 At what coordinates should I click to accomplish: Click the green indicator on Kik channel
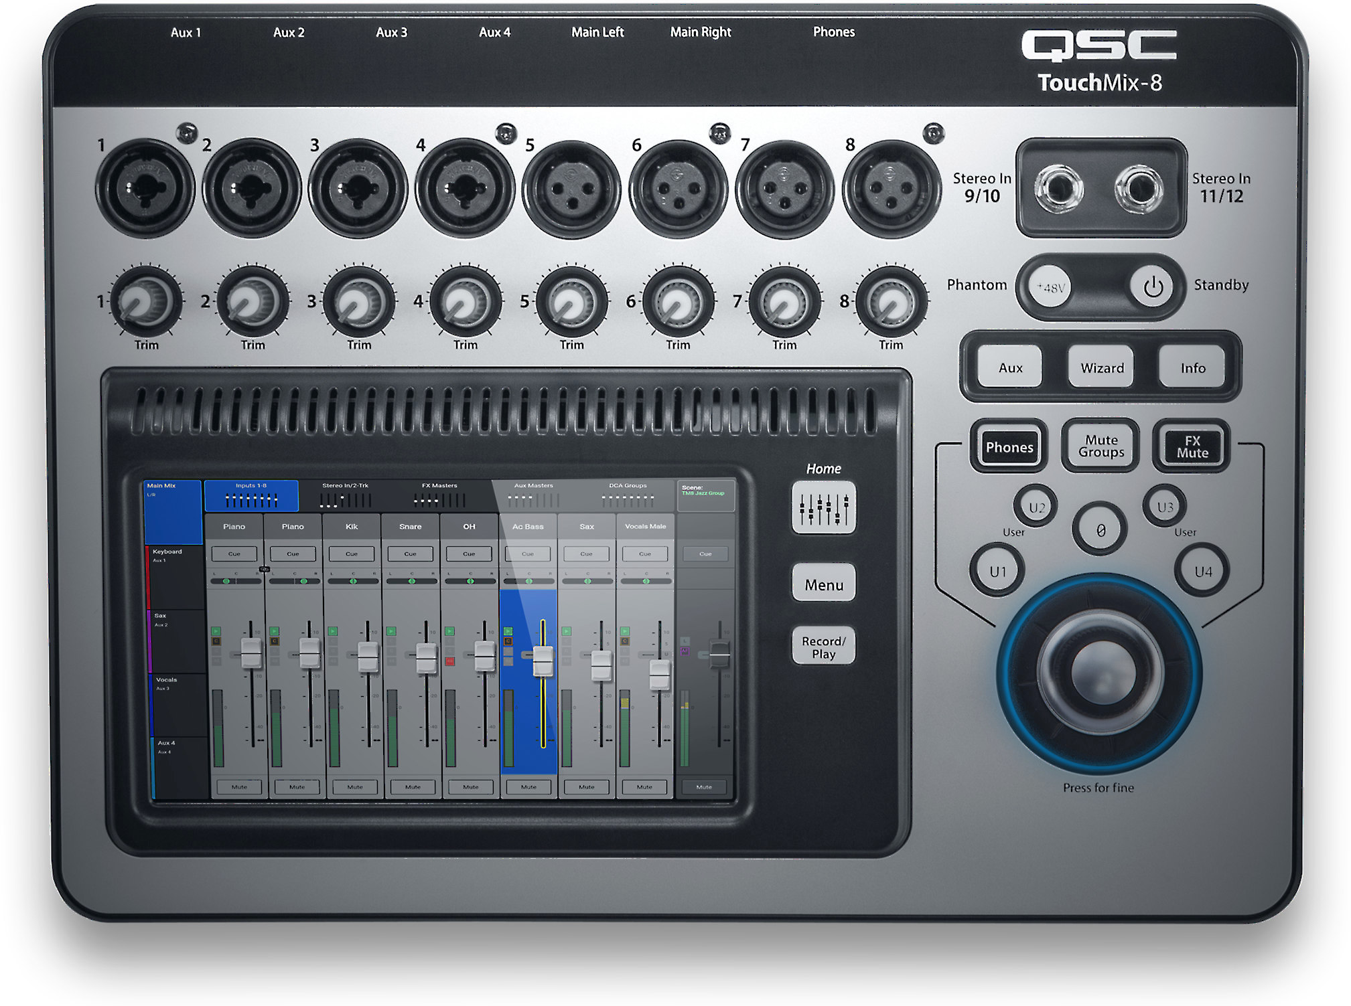click(x=333, y=631)
